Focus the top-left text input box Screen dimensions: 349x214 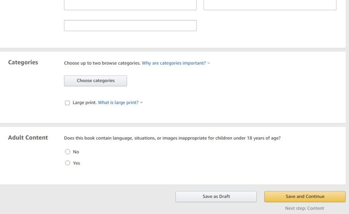point(130,4)
